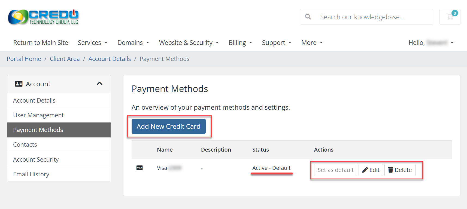This screenshot has height=209, width=467.
Task: Select Email History in sidebar
Action: [x=31, y=174]
